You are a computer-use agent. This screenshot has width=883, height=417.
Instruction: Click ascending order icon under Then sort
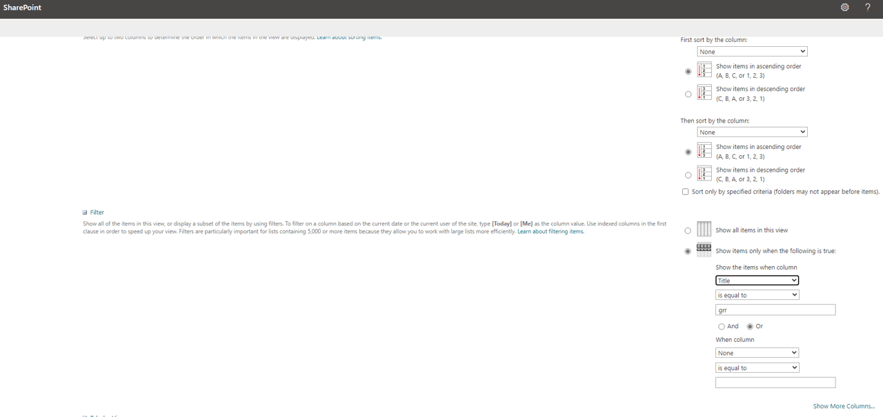click(704, 151)
